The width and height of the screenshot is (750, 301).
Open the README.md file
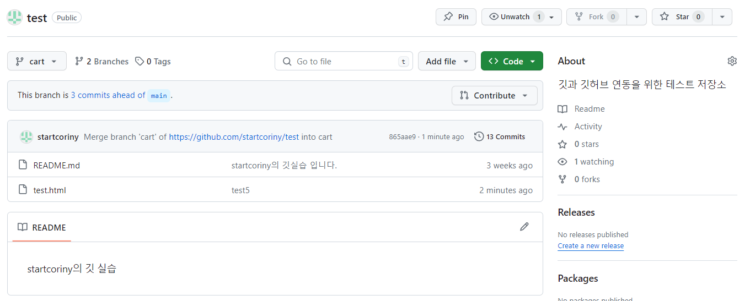pyautogui.click(x=56, y=165)
